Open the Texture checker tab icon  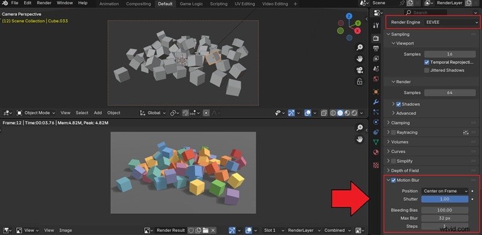[375, 165]
